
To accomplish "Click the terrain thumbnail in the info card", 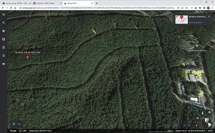I will coord(182,19).
